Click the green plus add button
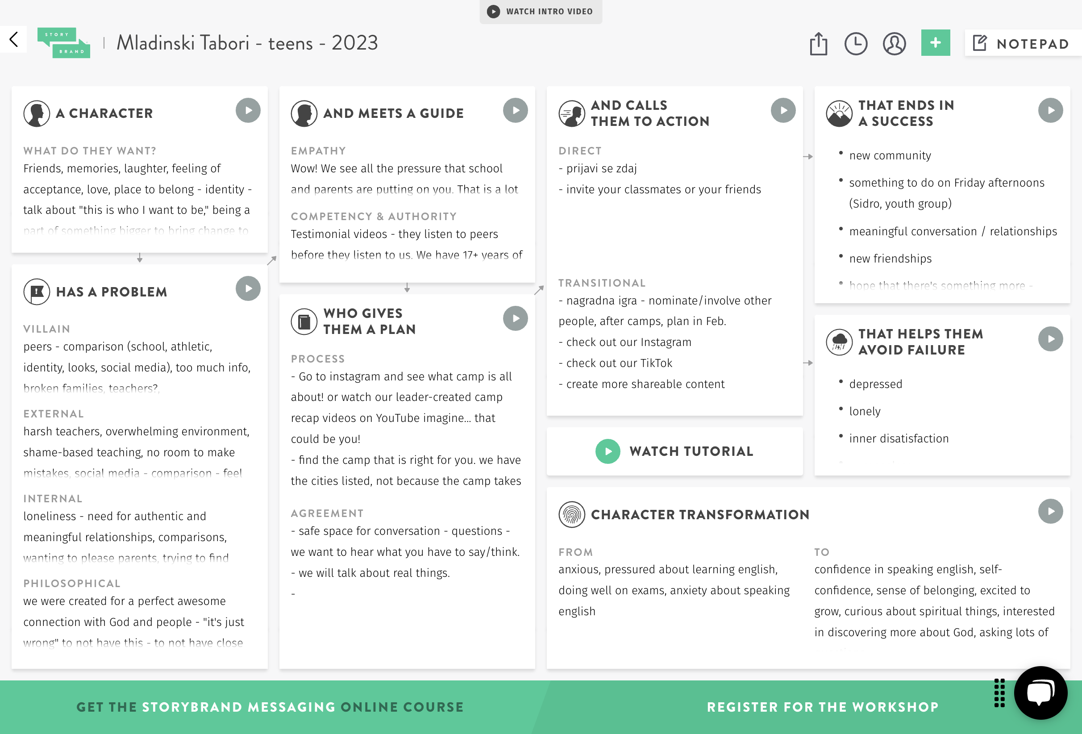 (x=935, y=43)
